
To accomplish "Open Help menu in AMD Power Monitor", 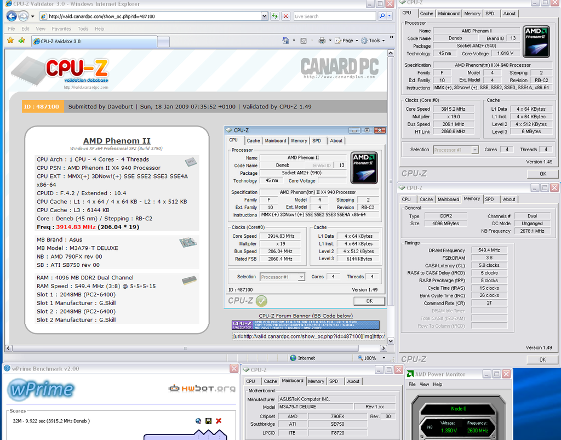I will tap(438, 384).
